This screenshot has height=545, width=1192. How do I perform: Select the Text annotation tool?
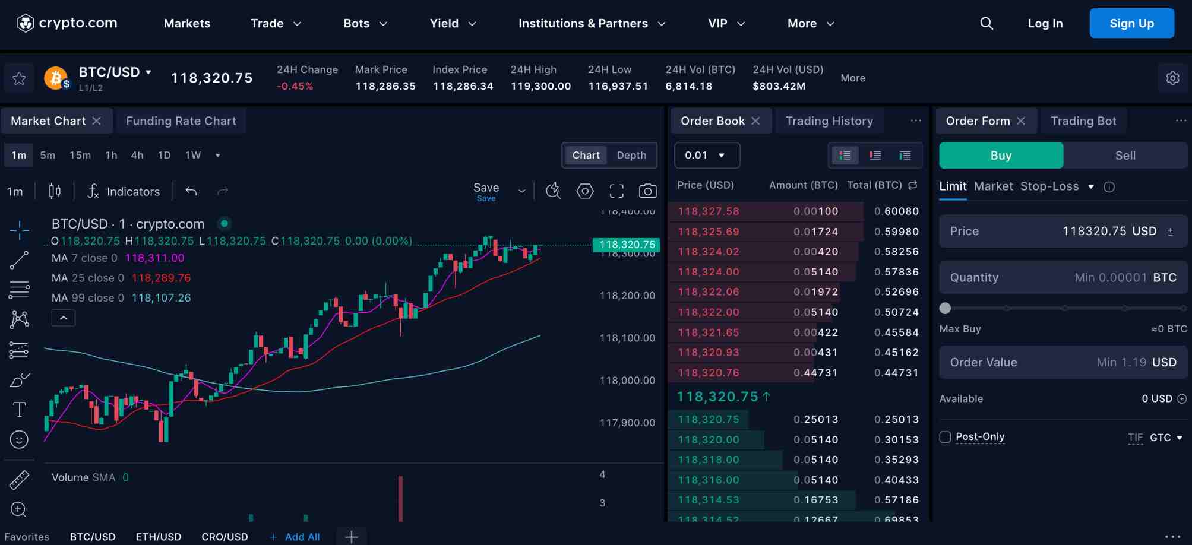[x=19, y=409]
